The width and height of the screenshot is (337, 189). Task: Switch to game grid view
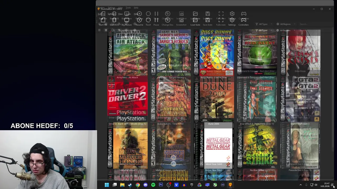pyautogui.click(x=106, y=30)
